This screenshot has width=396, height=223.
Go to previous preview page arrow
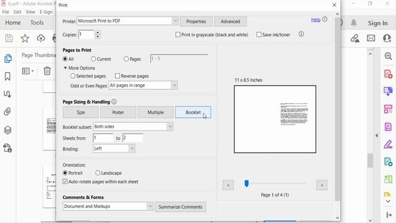point(228,185)
